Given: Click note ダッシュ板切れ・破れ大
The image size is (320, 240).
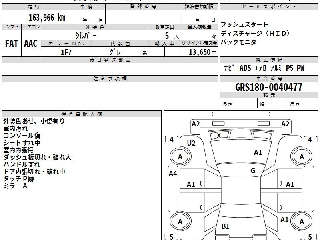Looking at the screenshot, I should [x=37, y=157].
